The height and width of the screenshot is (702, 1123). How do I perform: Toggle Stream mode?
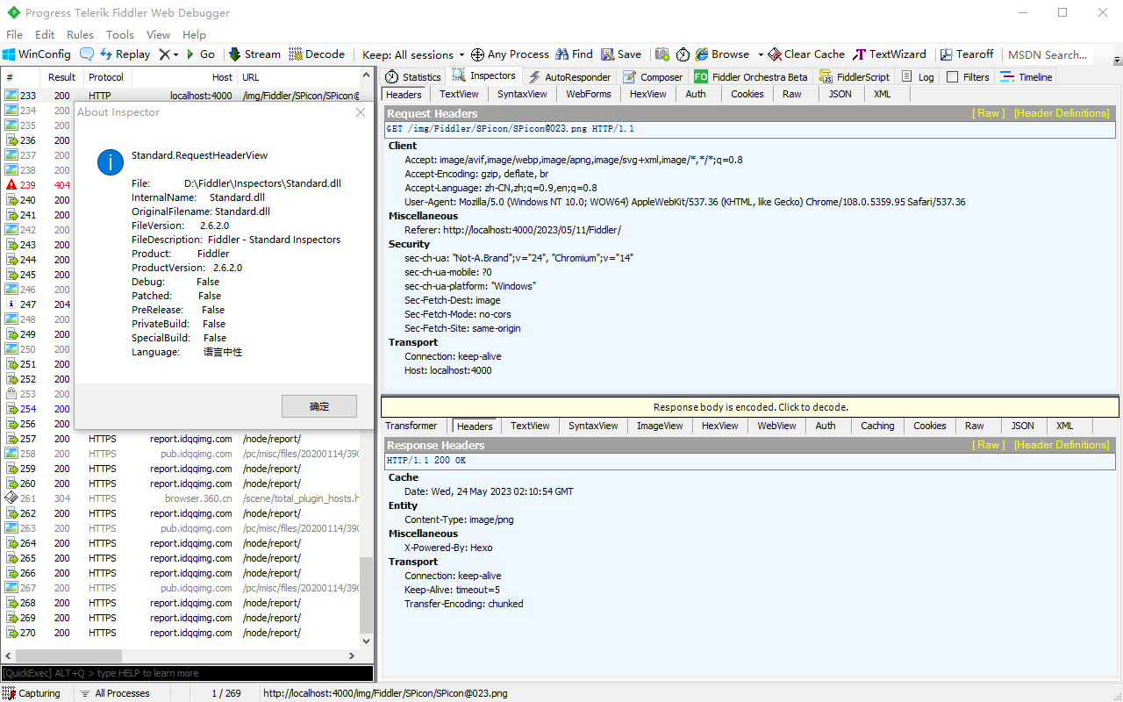tap(254, 54)
